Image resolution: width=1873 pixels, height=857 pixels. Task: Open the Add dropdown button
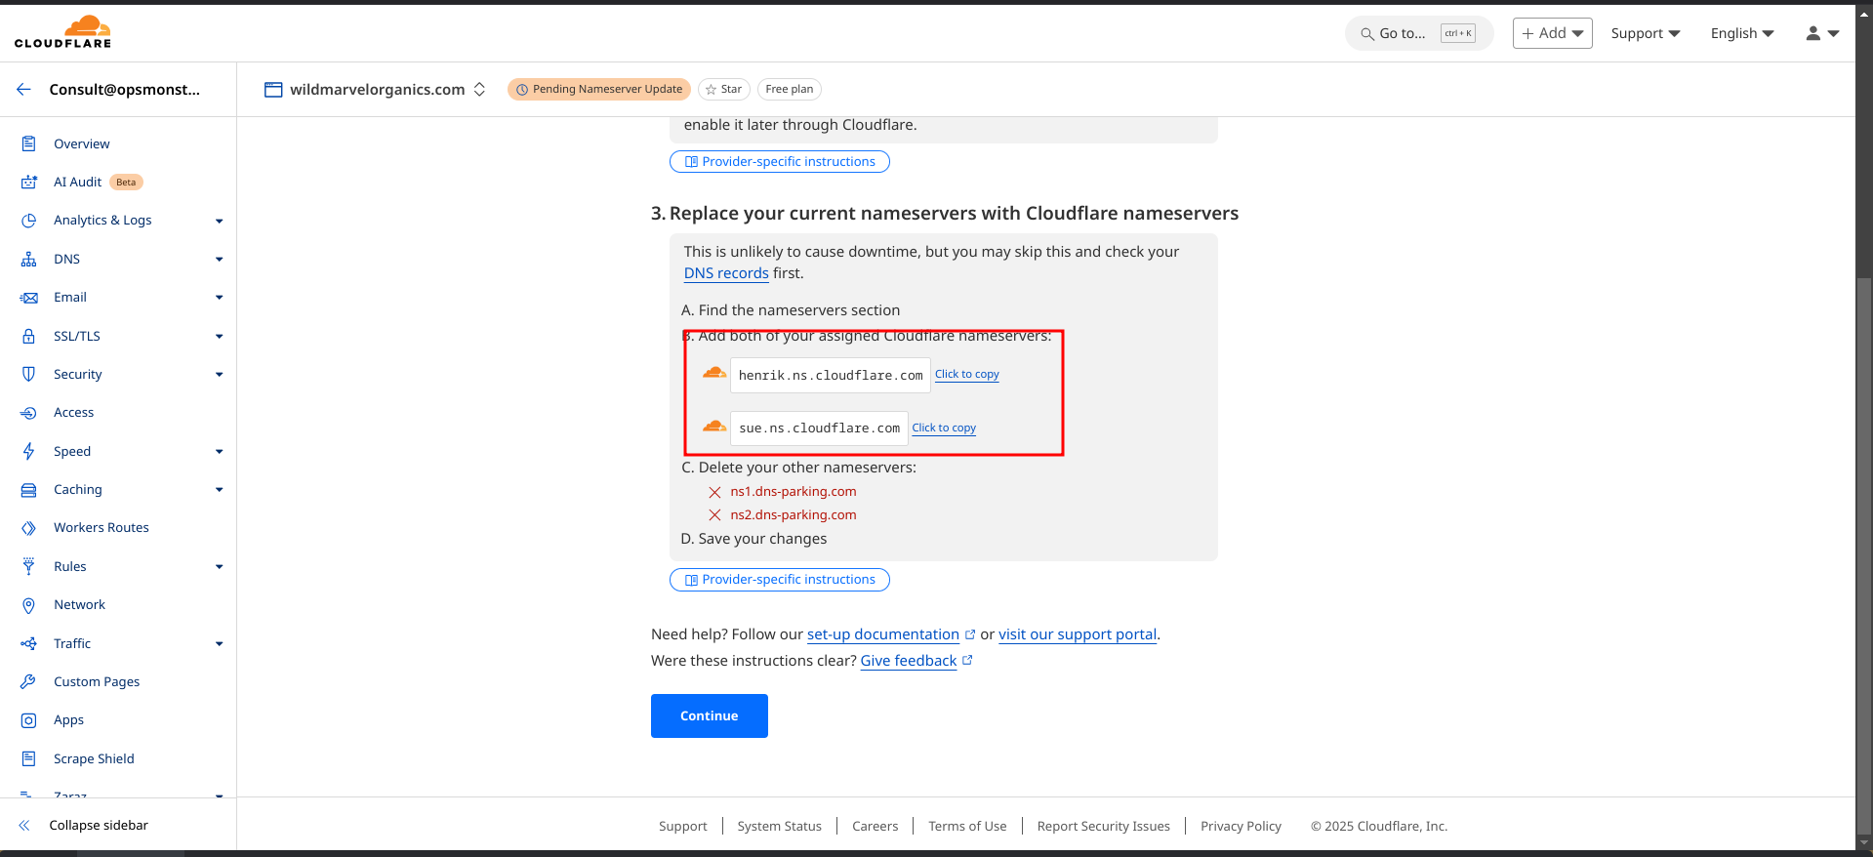(x=1552, y=33)
